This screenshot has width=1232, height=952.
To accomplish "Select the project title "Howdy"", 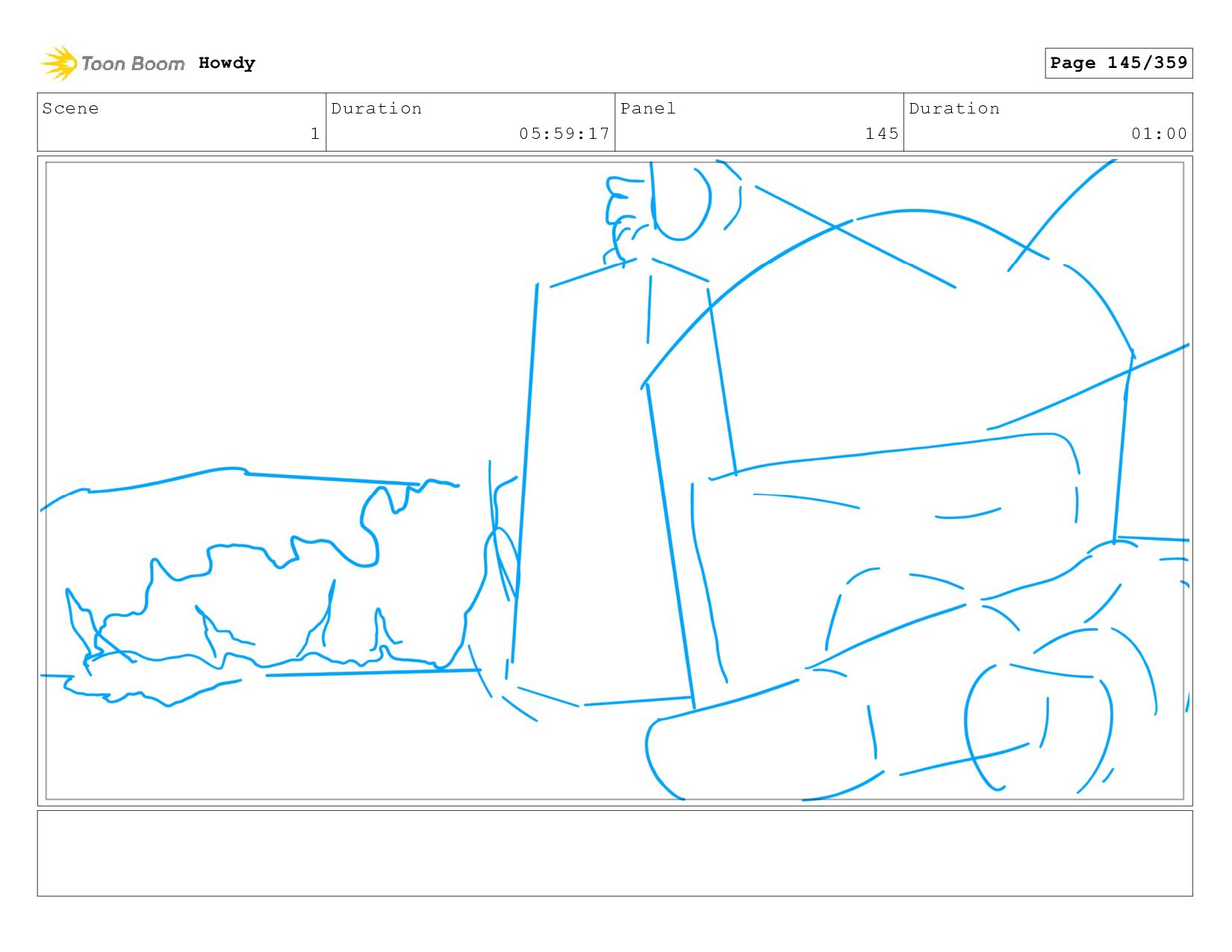I will (227, 63).
